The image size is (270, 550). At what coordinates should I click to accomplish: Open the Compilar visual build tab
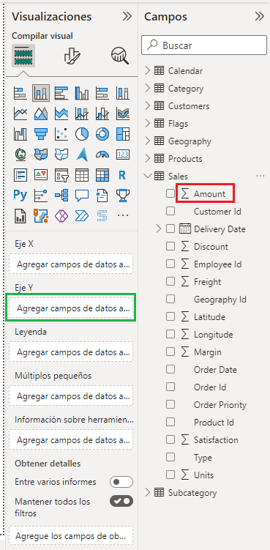click(23, 56)
